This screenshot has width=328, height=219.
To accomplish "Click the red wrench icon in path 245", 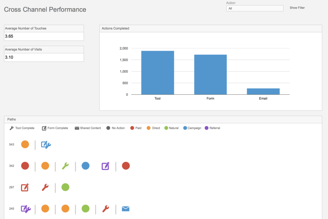I will point(106,209).
